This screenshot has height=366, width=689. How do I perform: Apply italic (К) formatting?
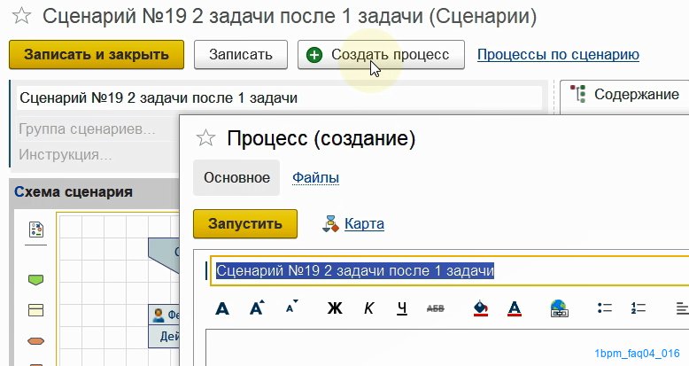[369, 308]
